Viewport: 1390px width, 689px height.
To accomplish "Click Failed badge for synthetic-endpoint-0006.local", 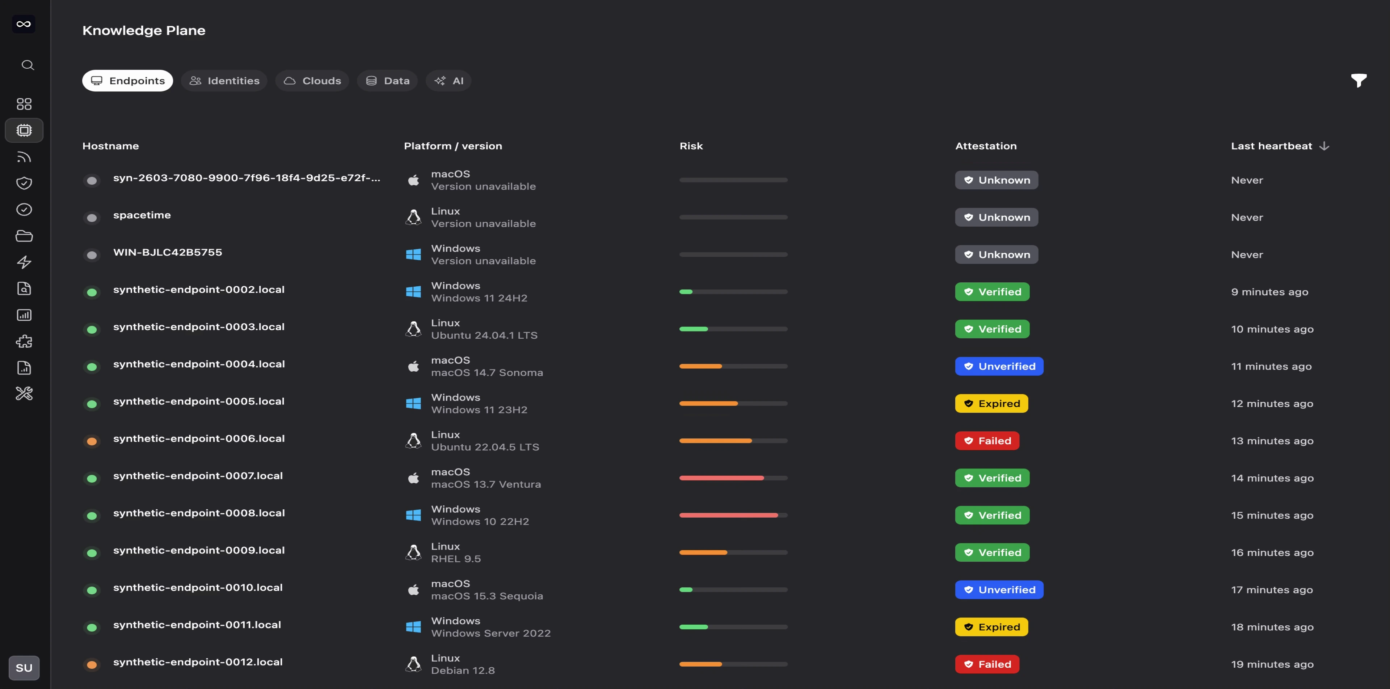I will (x=987, y=441).
